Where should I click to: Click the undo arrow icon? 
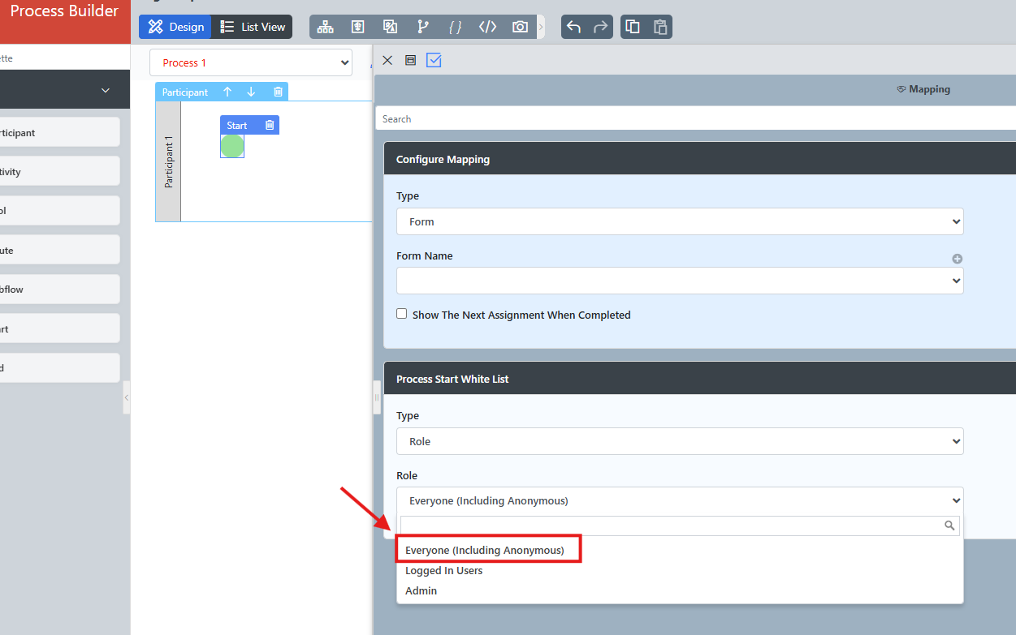pyautogui.click(x=573, y=27)
